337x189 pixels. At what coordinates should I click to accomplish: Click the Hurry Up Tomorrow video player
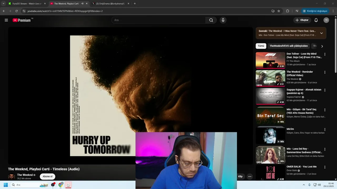[130, 96]
